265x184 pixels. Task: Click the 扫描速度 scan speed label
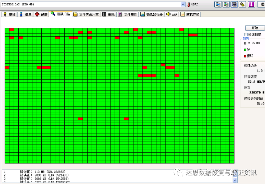(250, 77)
